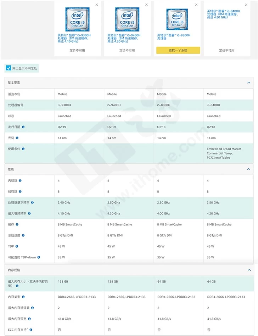Remove i5-8300H from comparison
The width and height of the screenshot is (258, 336).
196,5
